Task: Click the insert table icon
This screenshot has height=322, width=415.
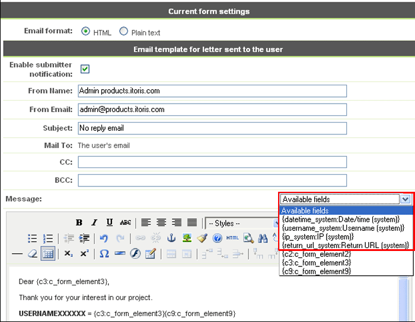Action: pos(48,253)
